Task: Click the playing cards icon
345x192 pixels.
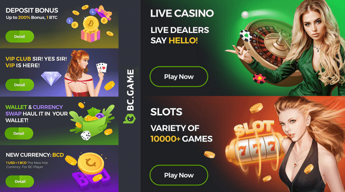Action: (x=102, y=67)
